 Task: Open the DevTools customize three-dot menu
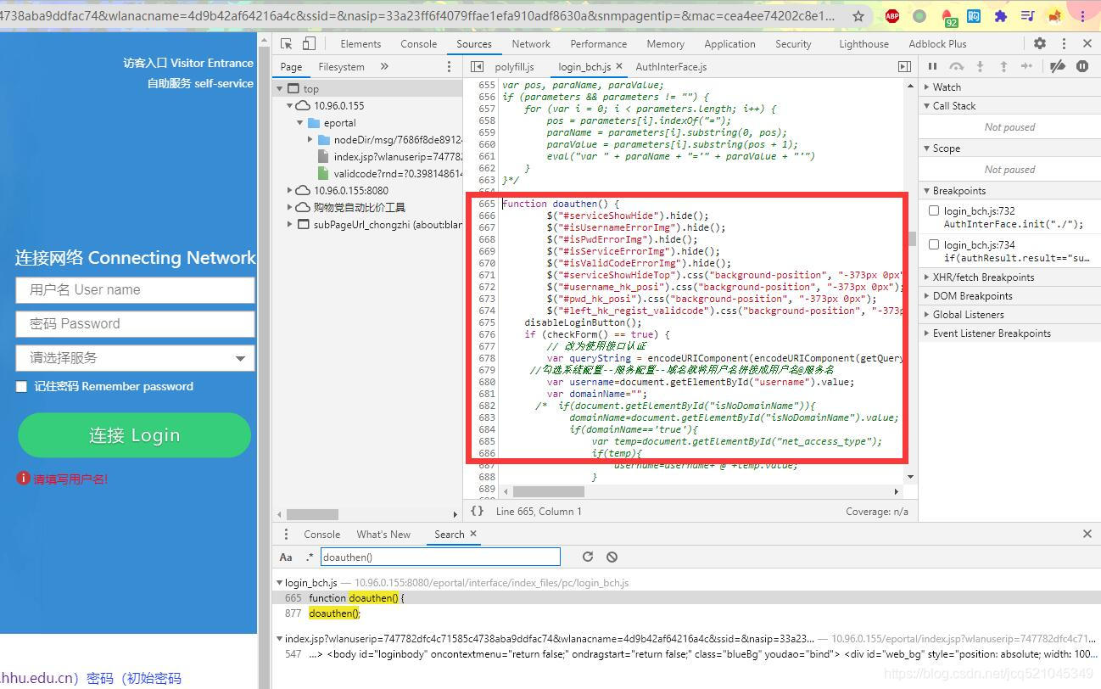point(1065,43)
